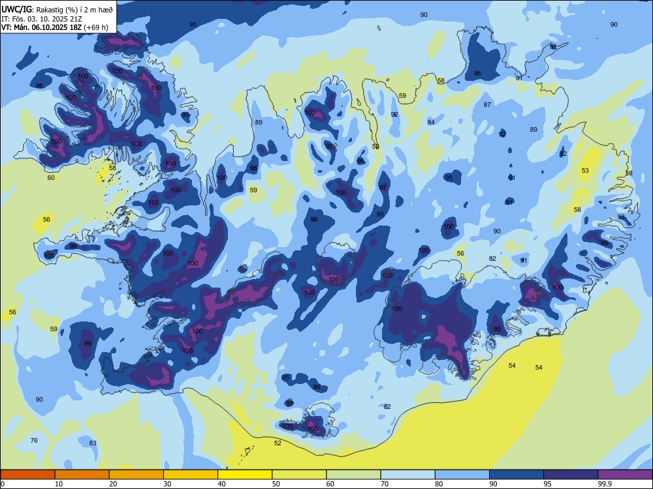653x489 pixels.
Task: Click the legend tick label '40'
Action: [221, 484]
